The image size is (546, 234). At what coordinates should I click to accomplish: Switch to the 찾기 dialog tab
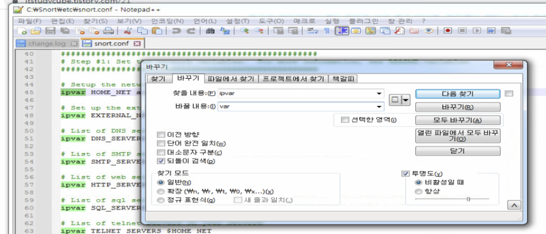[158, 79]
